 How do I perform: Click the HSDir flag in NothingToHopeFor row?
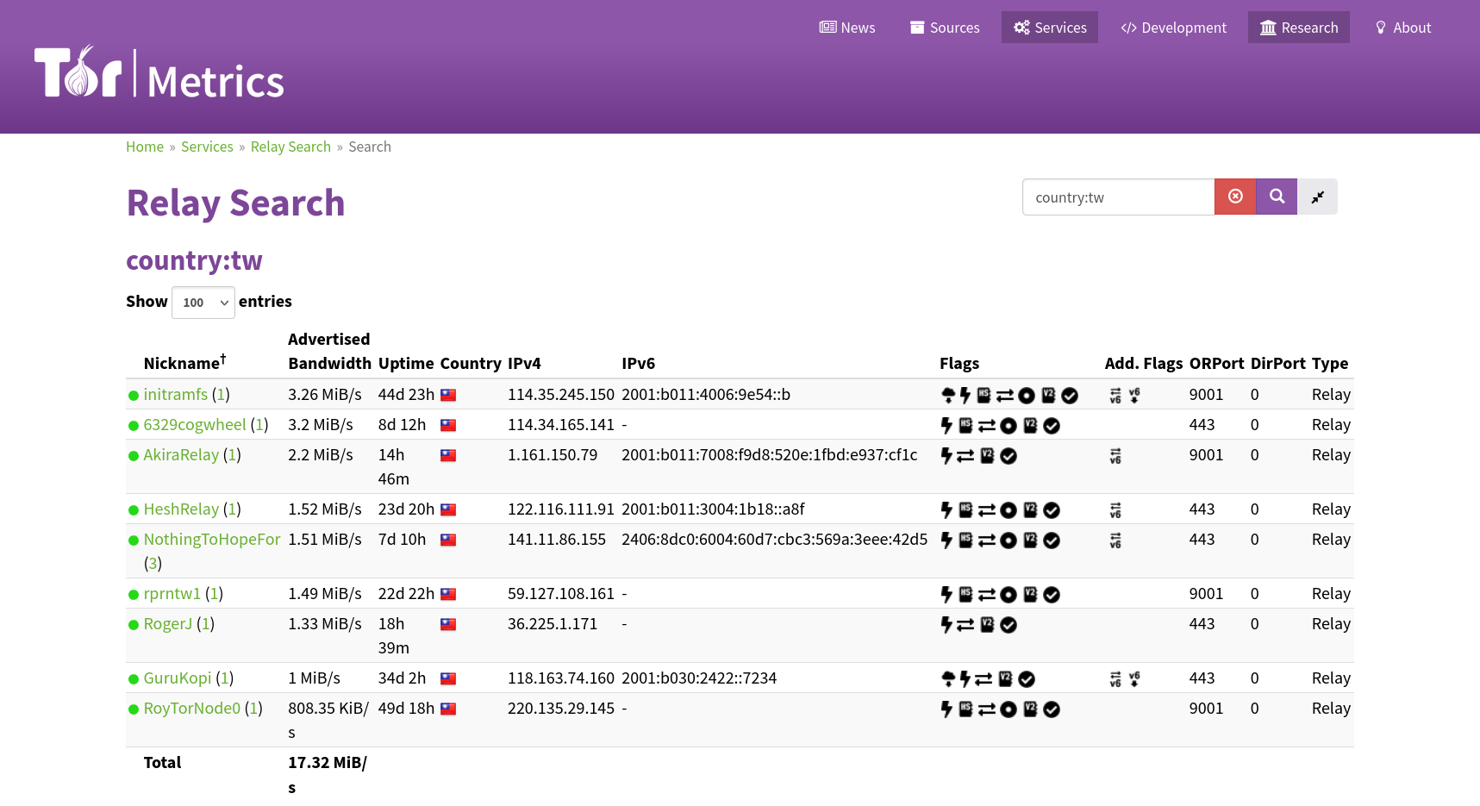coord(965,540)
